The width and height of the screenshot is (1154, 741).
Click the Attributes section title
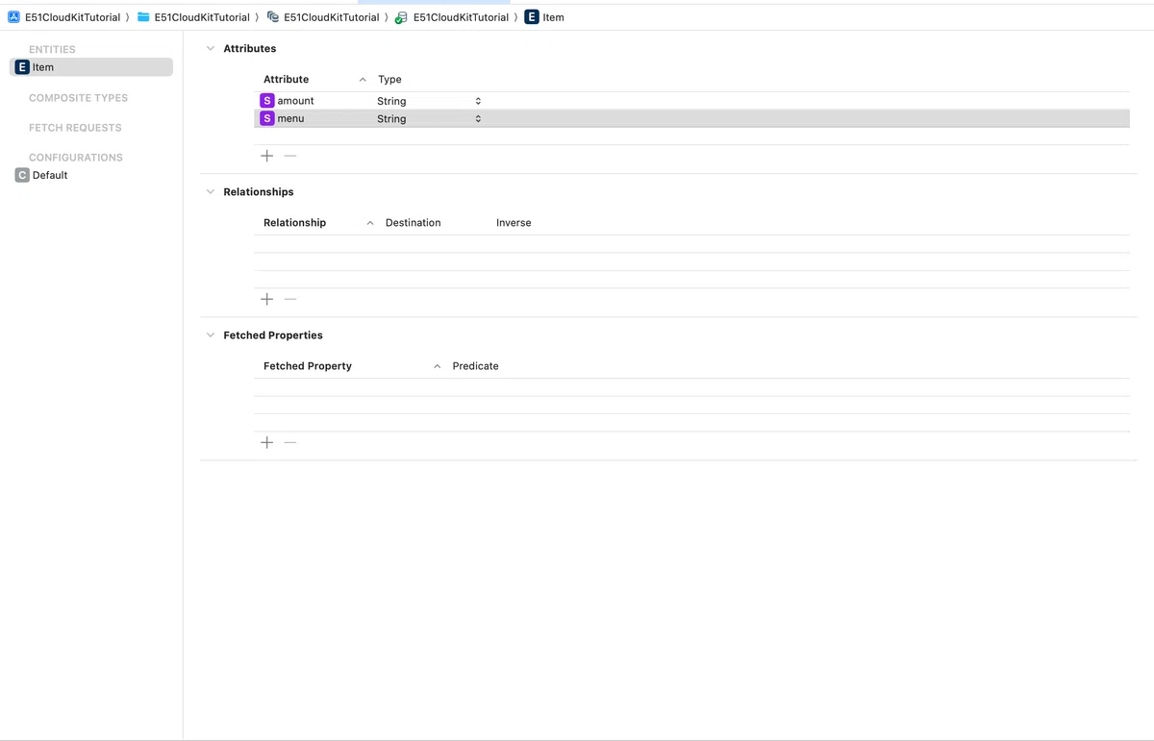(x=250, y=48)
